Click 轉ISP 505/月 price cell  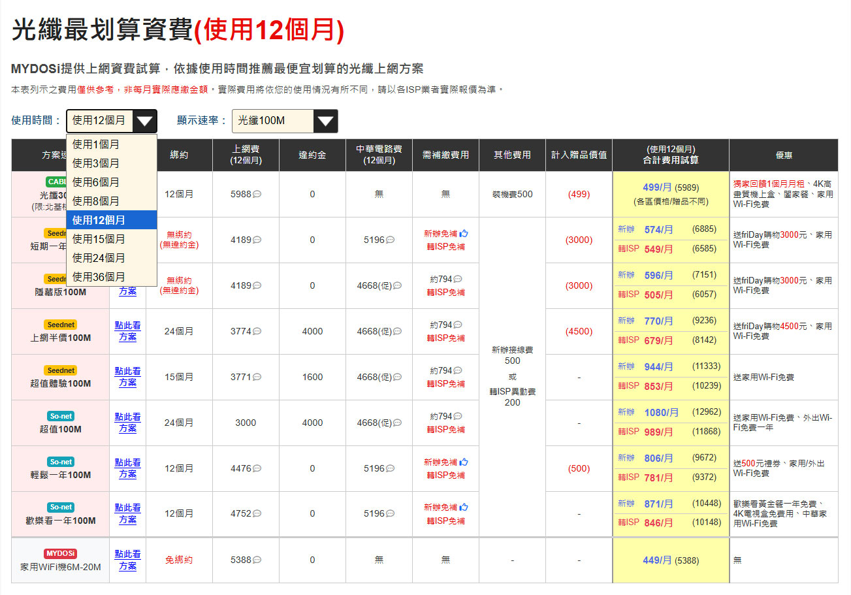[671, 295]
